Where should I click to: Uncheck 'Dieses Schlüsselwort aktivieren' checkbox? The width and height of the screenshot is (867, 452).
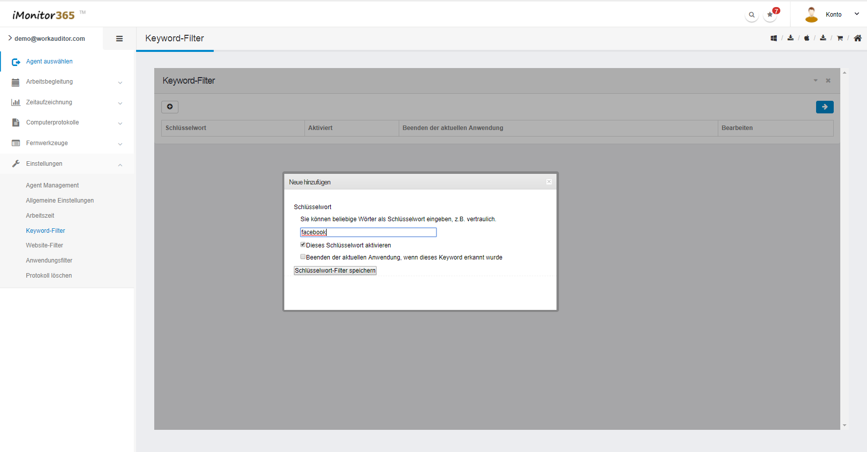(303, 245)
